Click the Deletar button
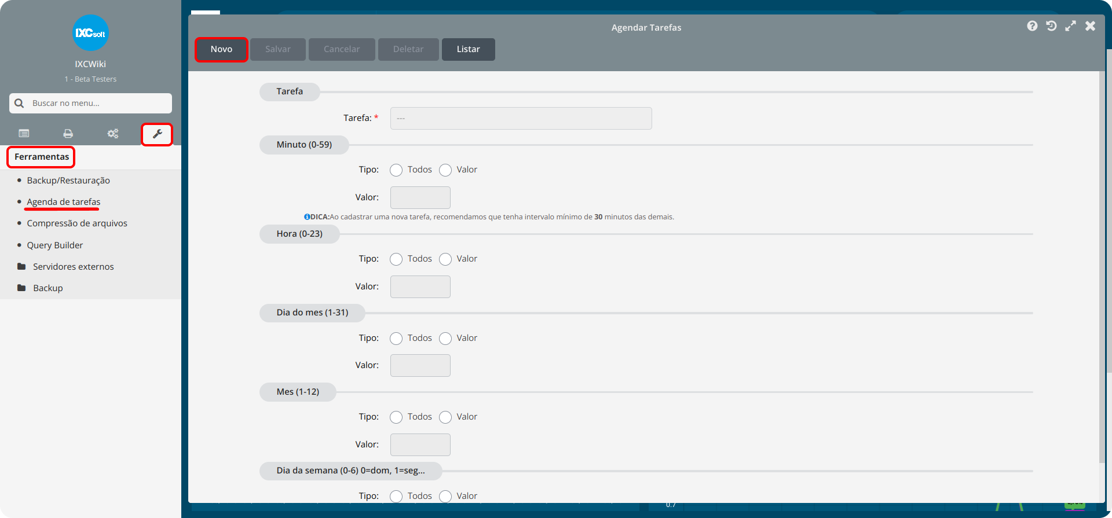This screenshot has height=518, width=1112. click(x=408, y=49)
